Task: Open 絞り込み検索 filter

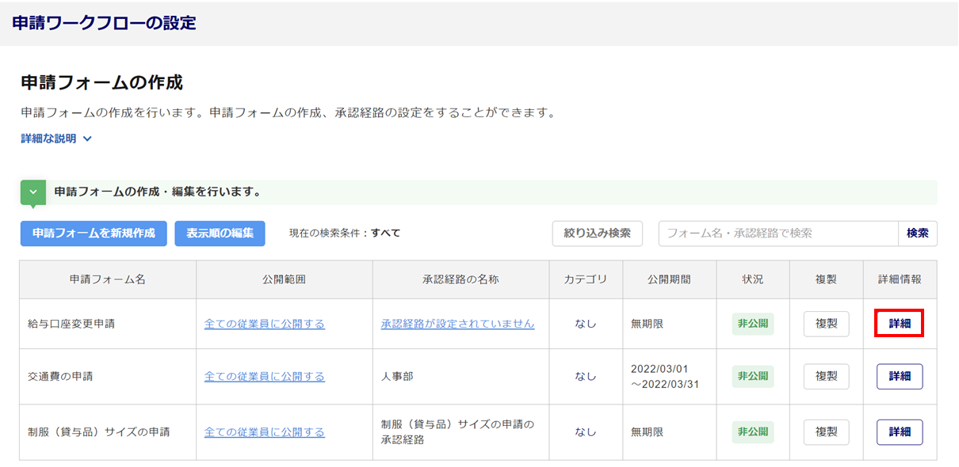Action: pyautogui.click(x=598, y=233)
